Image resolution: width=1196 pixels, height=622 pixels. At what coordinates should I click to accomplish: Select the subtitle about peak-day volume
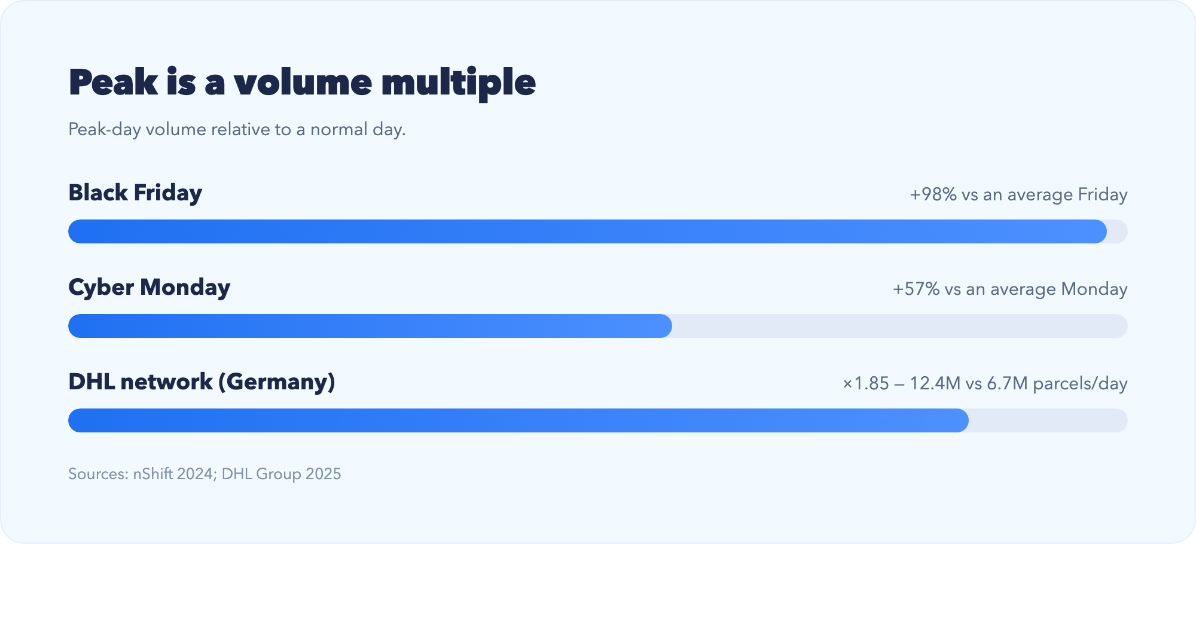[237, 130]
